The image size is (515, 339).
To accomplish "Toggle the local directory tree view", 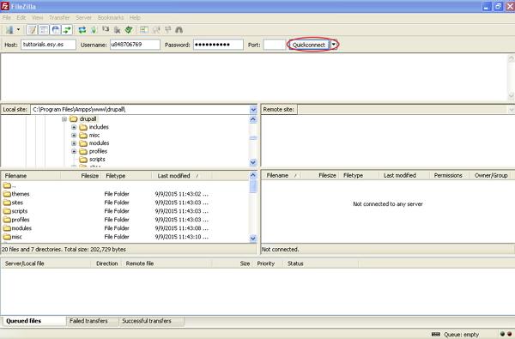I will pos(44,30).
